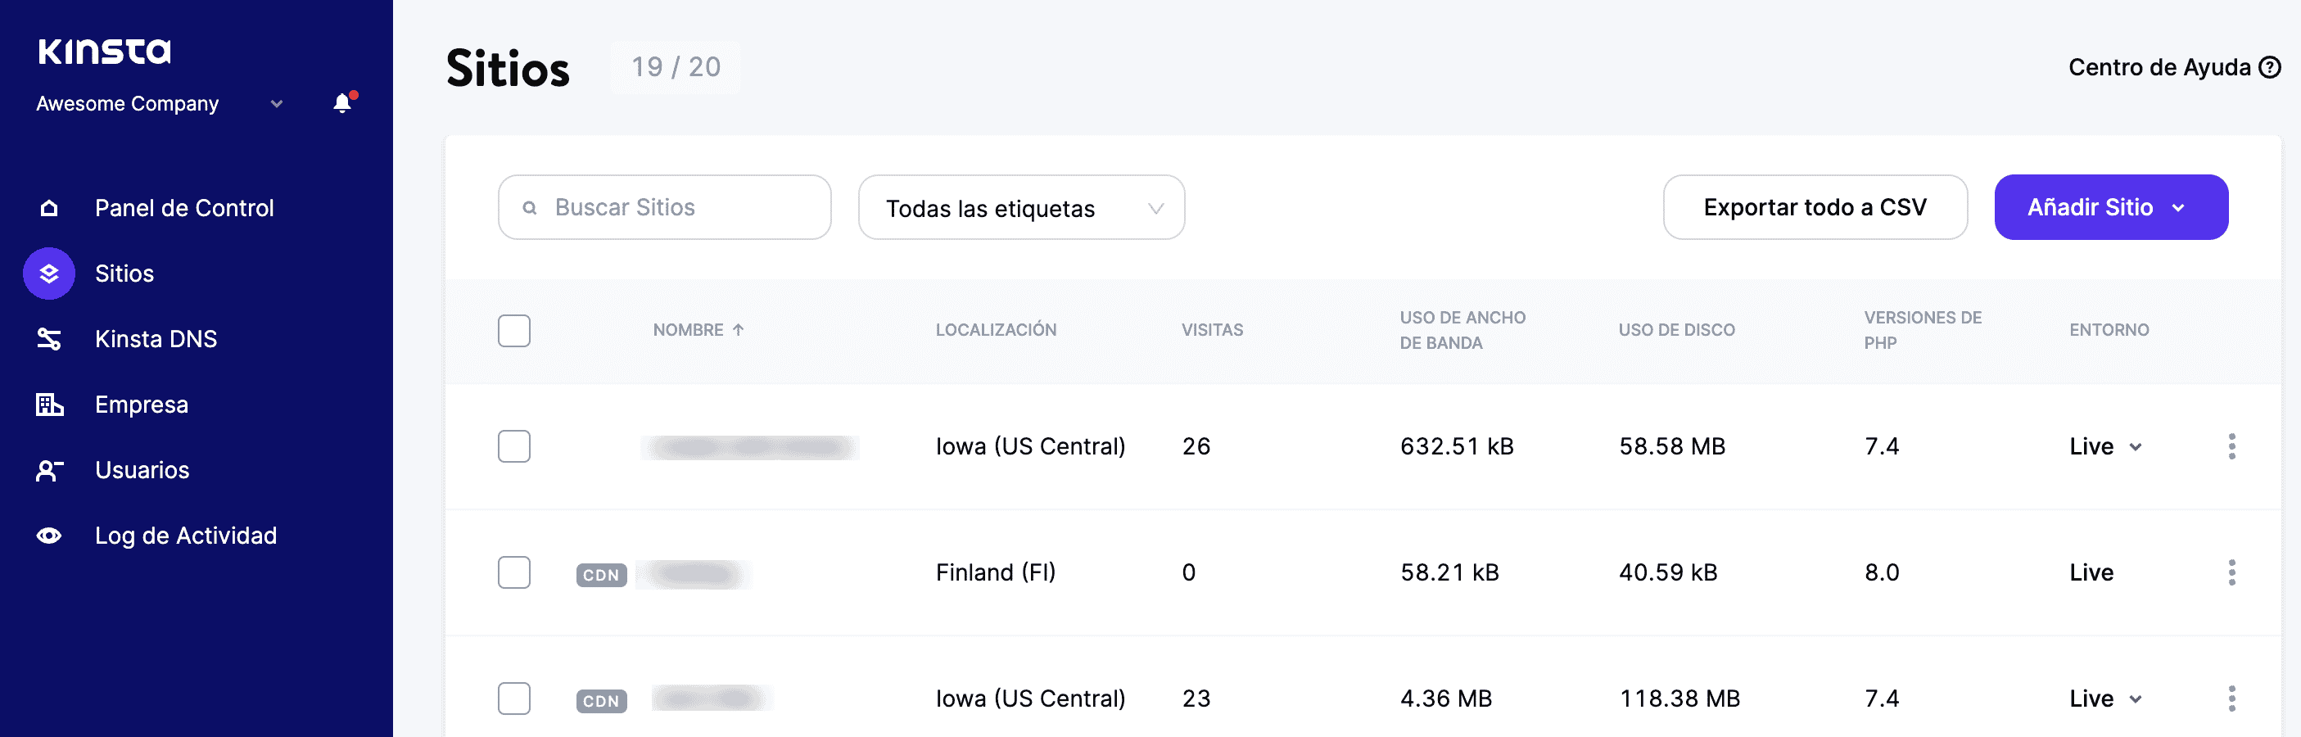Open the three-dot menu for the first site

click(2231, 446)
